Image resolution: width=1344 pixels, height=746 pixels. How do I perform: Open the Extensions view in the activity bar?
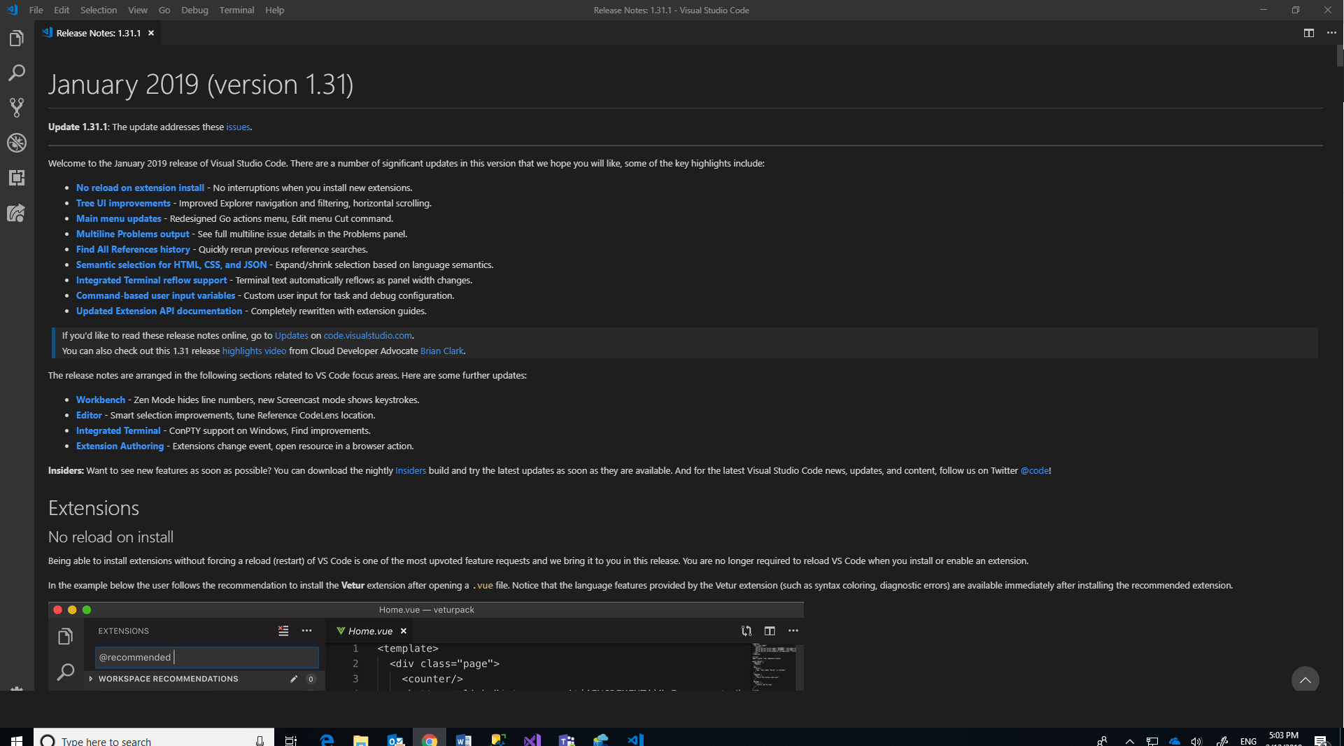click(16, 178)
